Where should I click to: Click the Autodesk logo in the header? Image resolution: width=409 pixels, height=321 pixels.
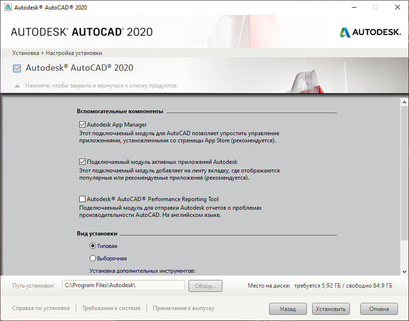370,32
